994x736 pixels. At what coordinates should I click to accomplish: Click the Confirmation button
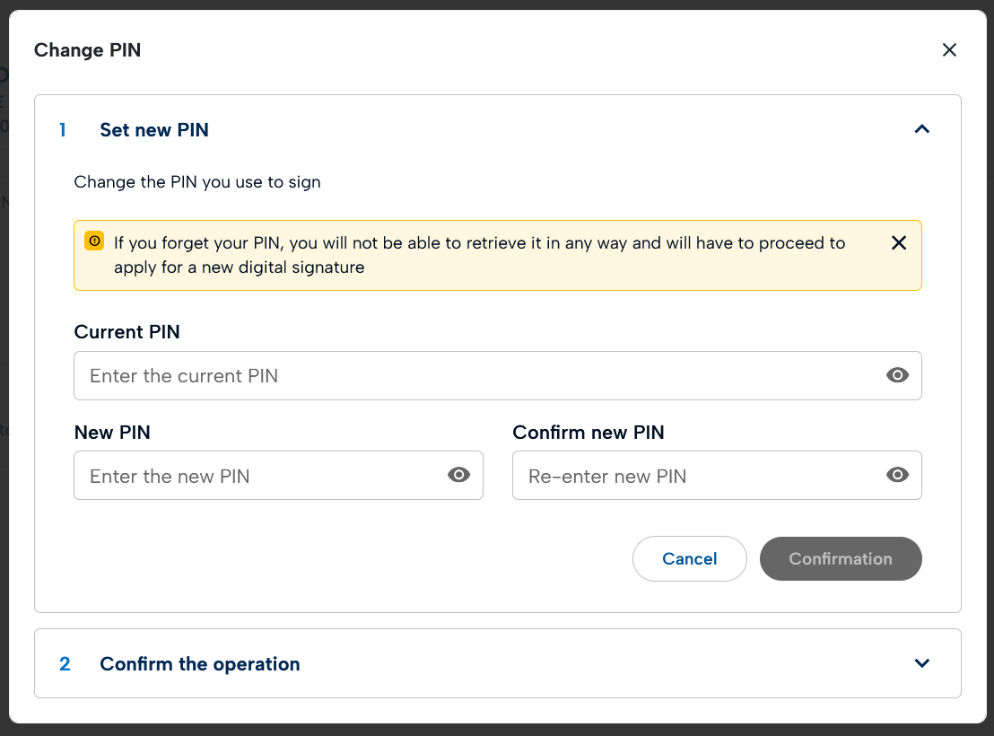tap(840, 558)
